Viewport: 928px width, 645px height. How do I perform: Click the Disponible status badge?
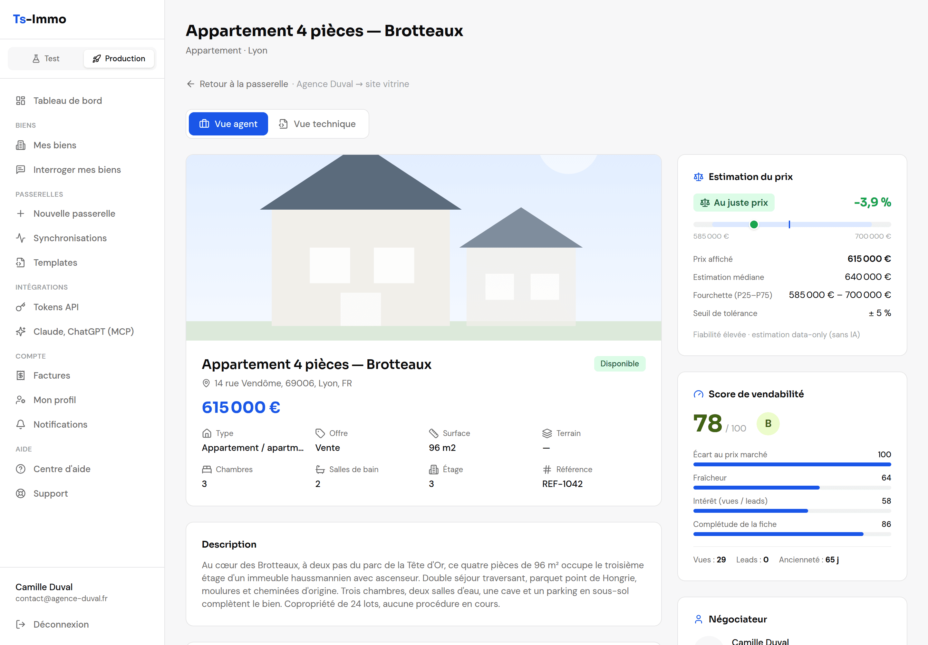620,364
